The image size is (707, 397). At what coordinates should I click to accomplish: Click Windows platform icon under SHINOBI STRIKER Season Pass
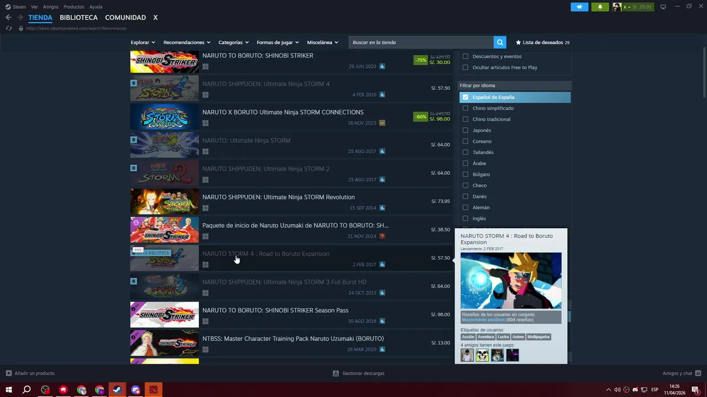tap(205, 321)
